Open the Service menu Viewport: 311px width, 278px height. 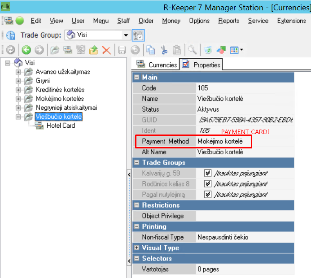[258, 21]
